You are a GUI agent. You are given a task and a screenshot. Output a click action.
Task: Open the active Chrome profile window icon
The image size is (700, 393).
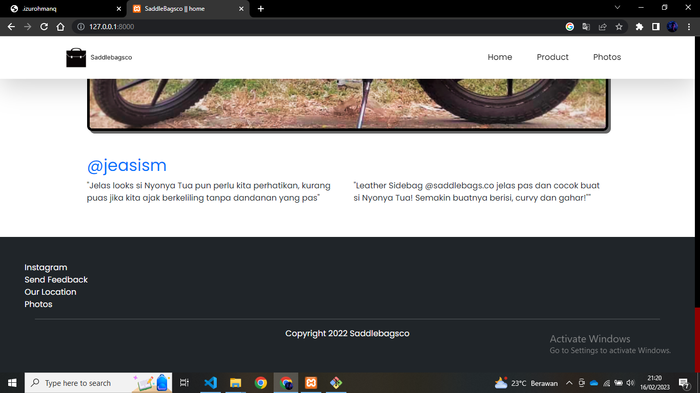pyautogui.click(x=286, y=383)
